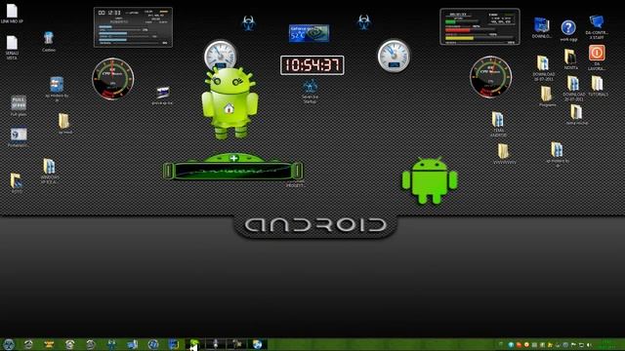The image size is (625, 351).
Task: Click the right biohazard emblem icon
Action: coord(364,22)
